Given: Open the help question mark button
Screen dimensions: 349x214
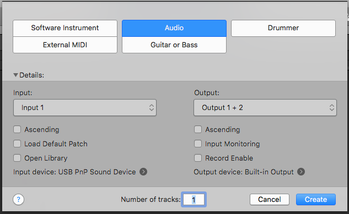Looking at the screenshot, I should tap(19, 199).
